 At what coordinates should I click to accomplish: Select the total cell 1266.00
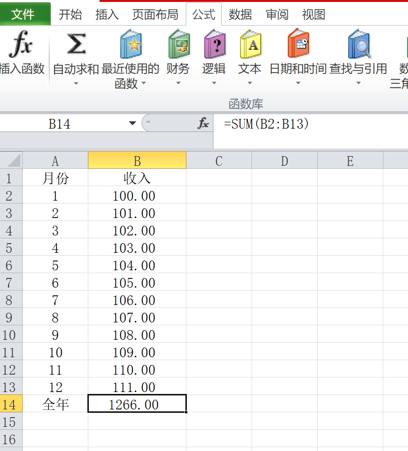tap(137, 404)
